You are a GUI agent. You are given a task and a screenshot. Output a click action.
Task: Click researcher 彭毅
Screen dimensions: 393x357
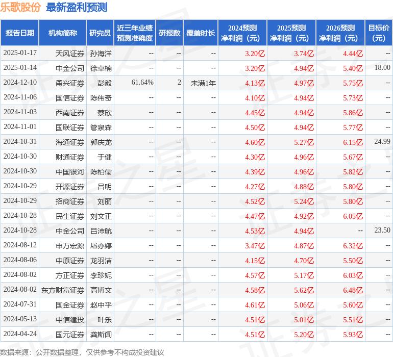(x=105, y=83)
